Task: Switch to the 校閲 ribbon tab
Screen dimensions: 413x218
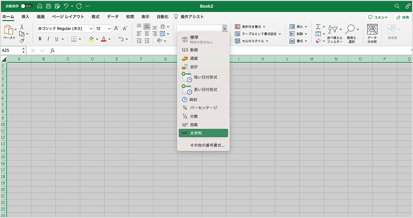Action: (x=130, y=17)
